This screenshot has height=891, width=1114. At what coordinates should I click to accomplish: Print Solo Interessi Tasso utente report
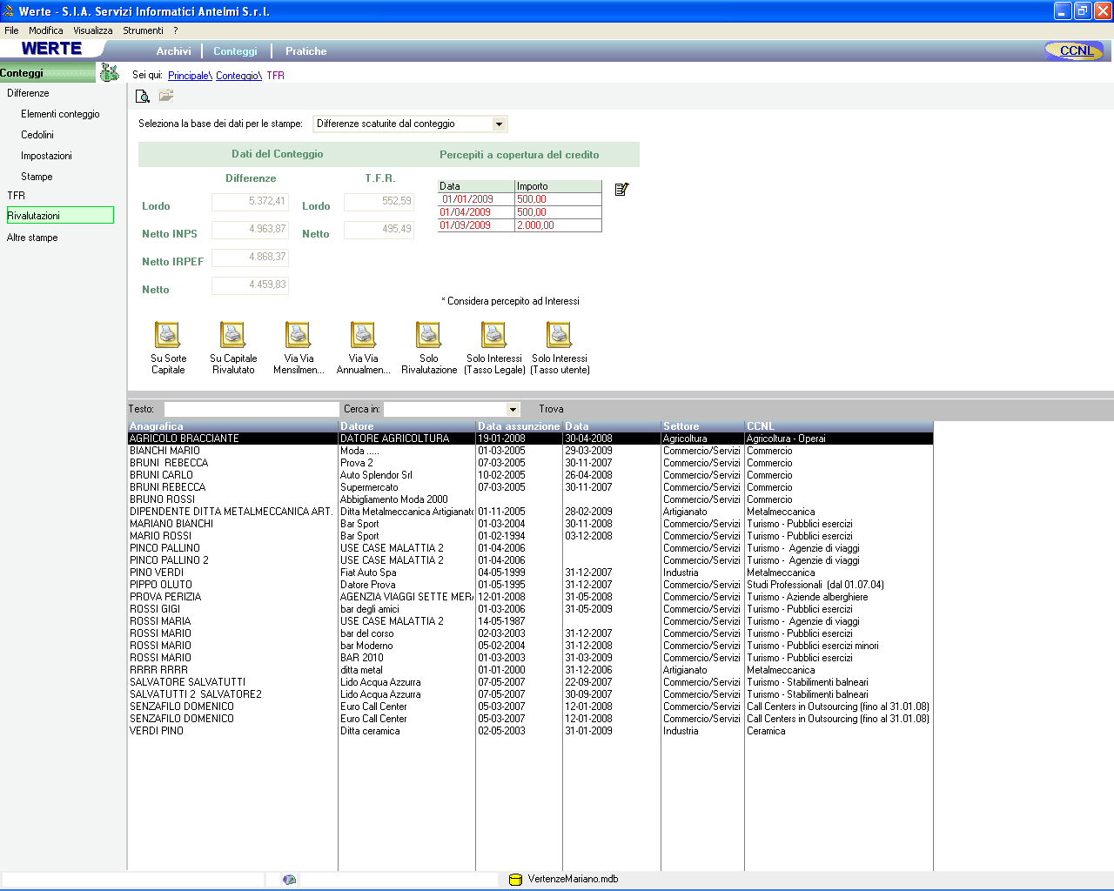pyautogui.click(x=560, y=348)
